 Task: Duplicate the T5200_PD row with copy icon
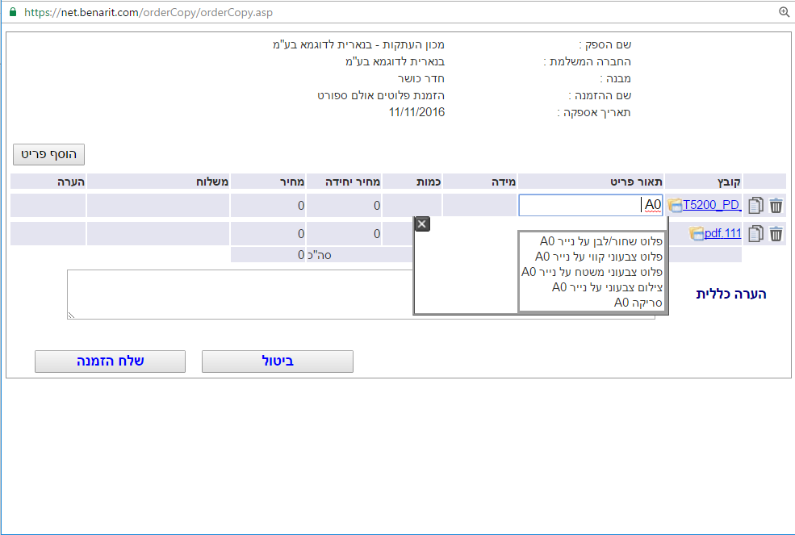(755, 206)
